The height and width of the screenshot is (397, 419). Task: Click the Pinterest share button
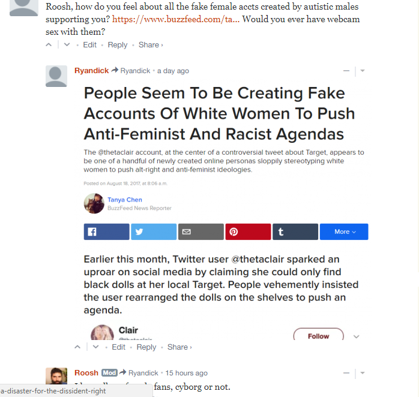(248, 231)
